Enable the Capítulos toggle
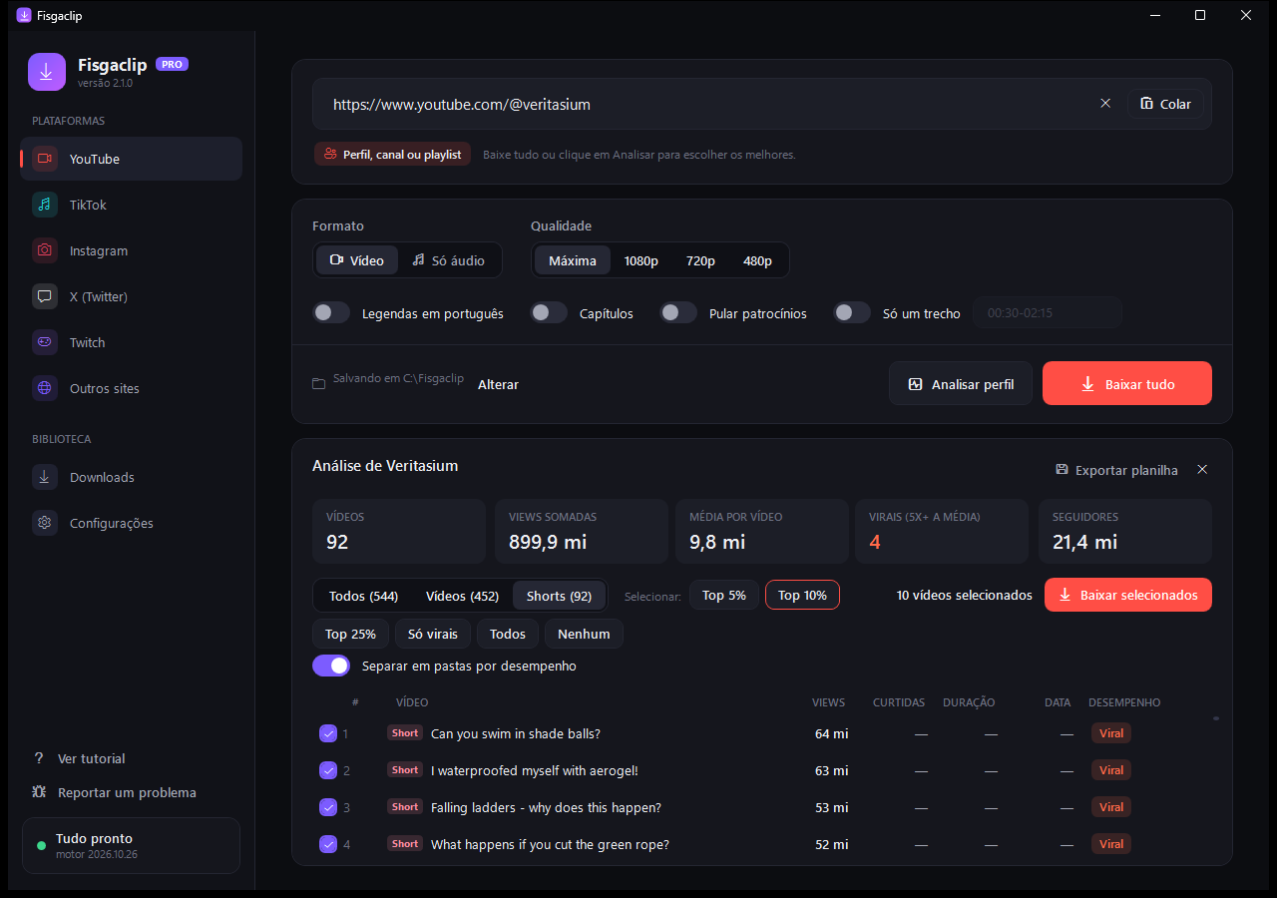 [x=549, y=313]
